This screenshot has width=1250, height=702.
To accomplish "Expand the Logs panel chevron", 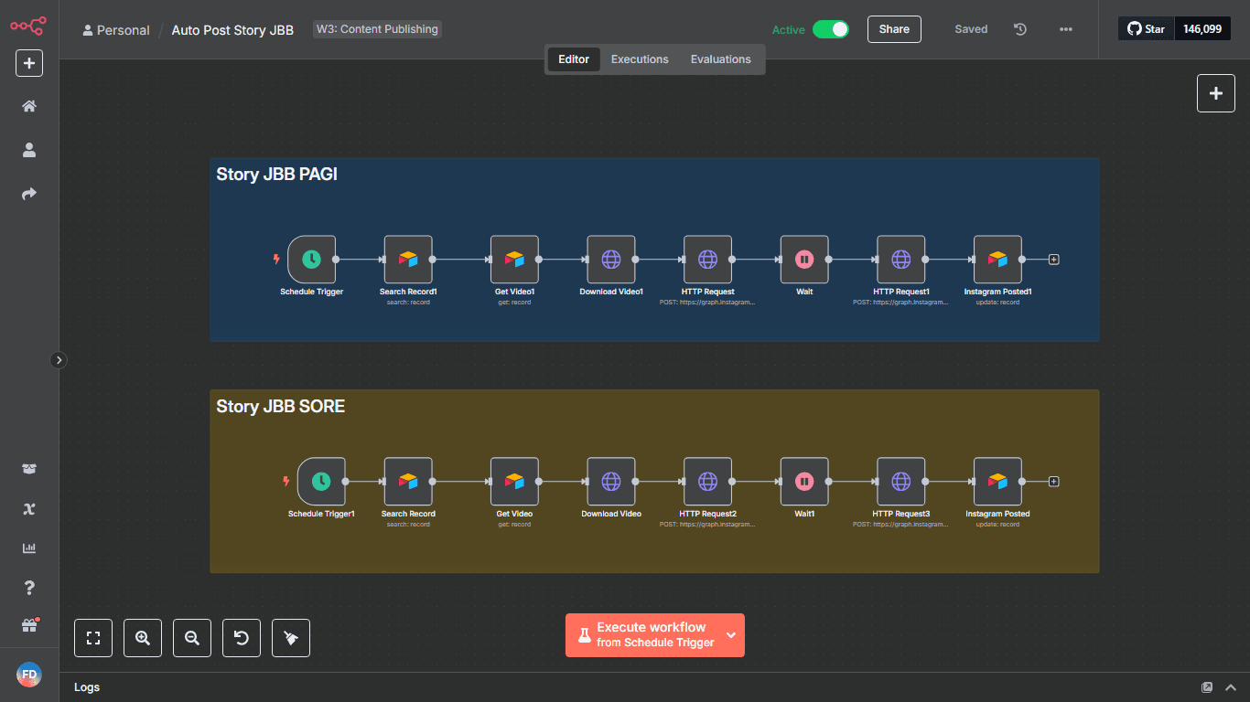I will click(x=1232, y=687).
